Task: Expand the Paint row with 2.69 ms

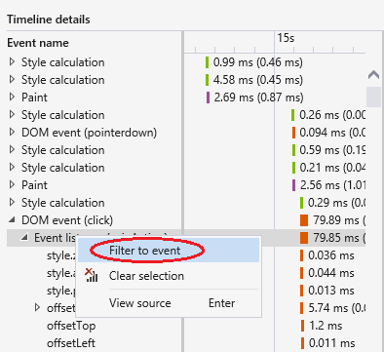Action: 12,97
